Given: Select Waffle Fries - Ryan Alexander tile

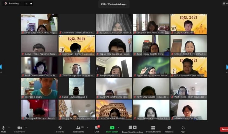Looking at the screenshot, I should point(189,88).
